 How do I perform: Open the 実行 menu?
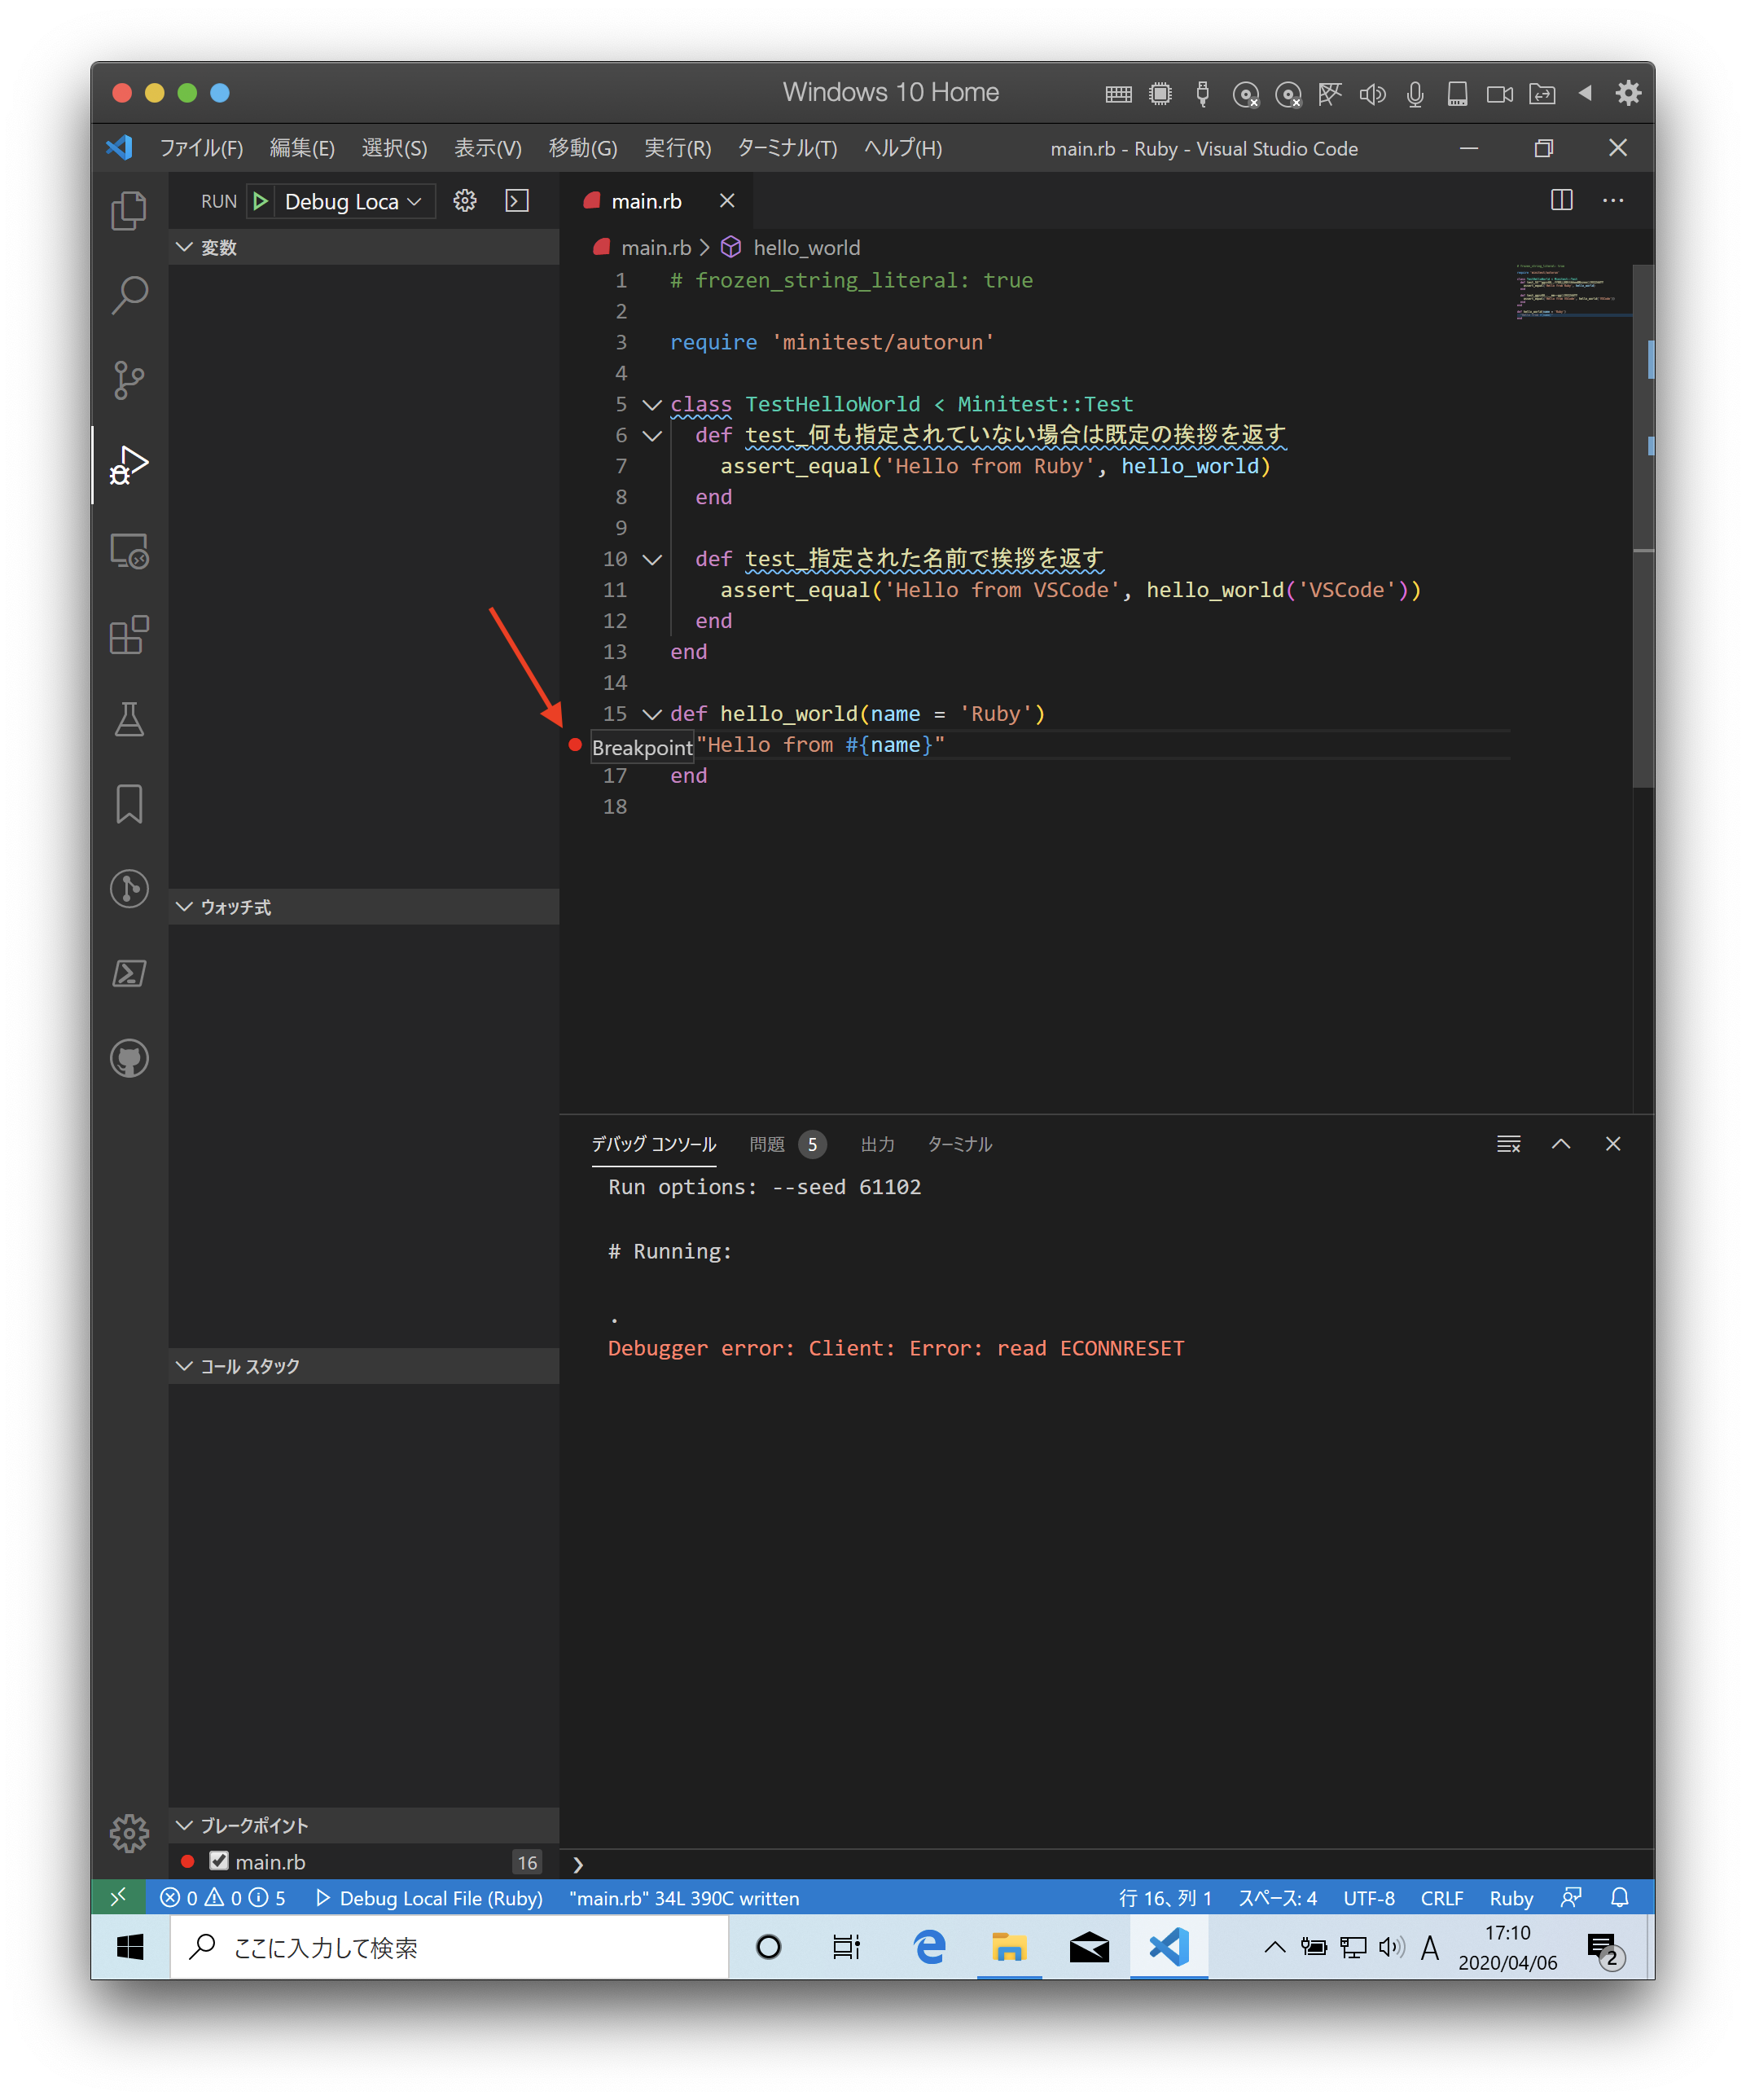[678, 148]
